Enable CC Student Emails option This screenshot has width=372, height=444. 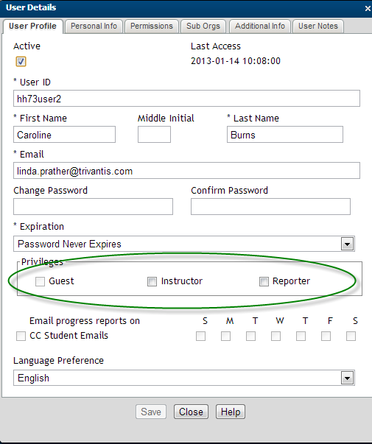point(21,336)
